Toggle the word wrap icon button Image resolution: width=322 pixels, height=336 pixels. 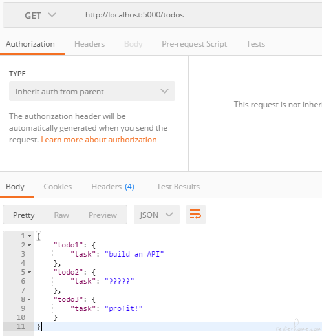[x=196, y=215]
